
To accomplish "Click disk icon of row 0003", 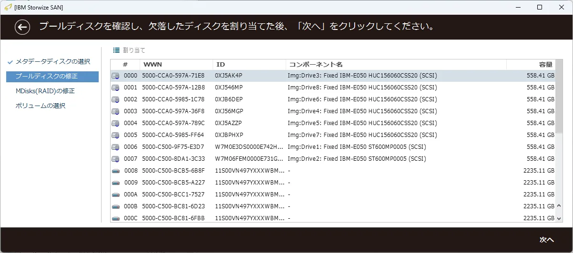I will pyautogui.click(x=115, y=111).
